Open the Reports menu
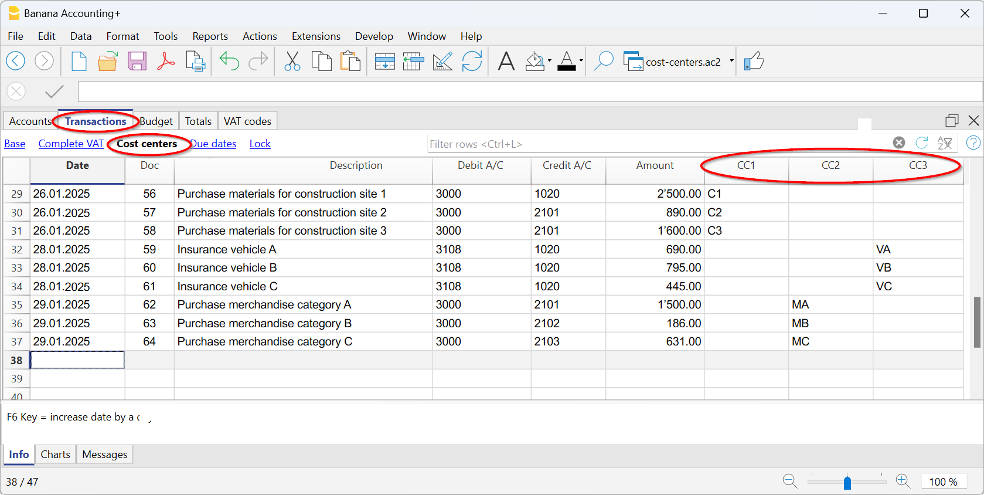This screenshot has width=984, height=495. coord(210,36)
